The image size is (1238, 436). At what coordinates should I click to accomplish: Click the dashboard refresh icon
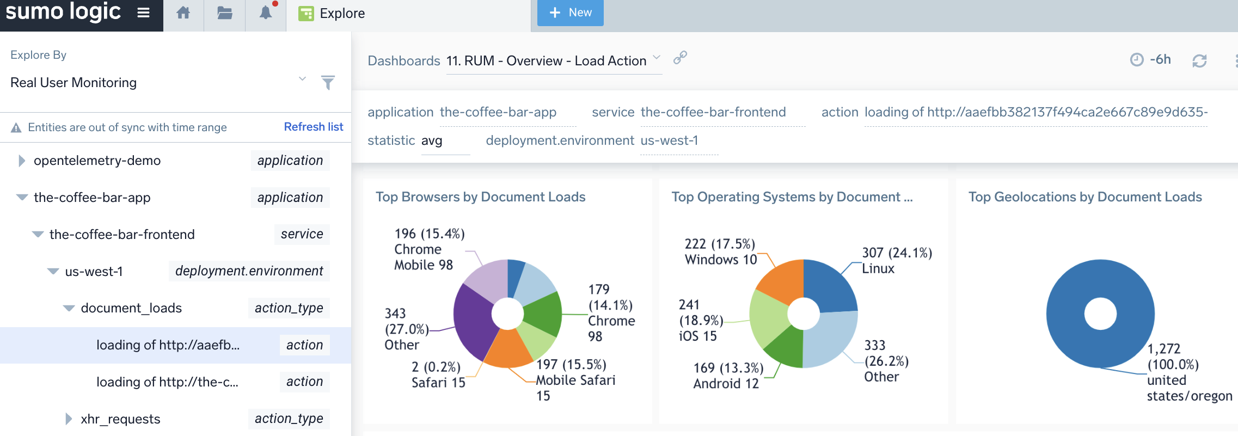(x=1199, y=61)
